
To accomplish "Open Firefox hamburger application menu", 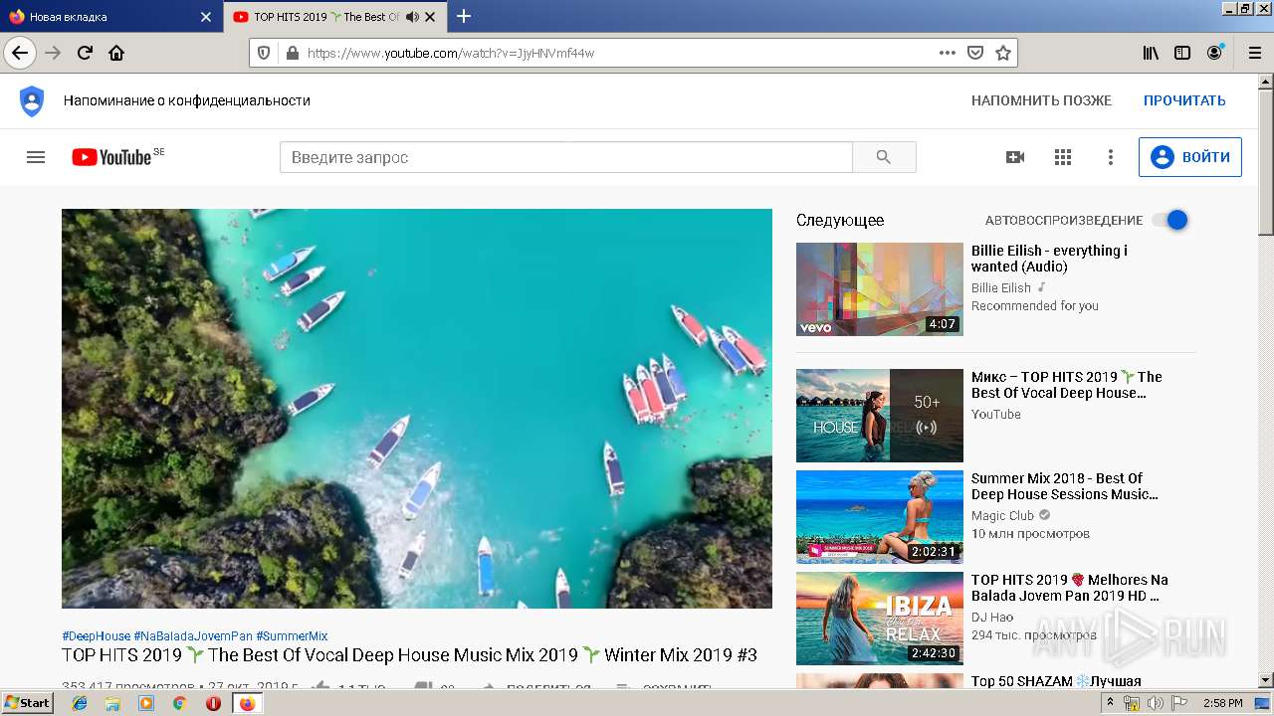I will [x=1254, y=53].
